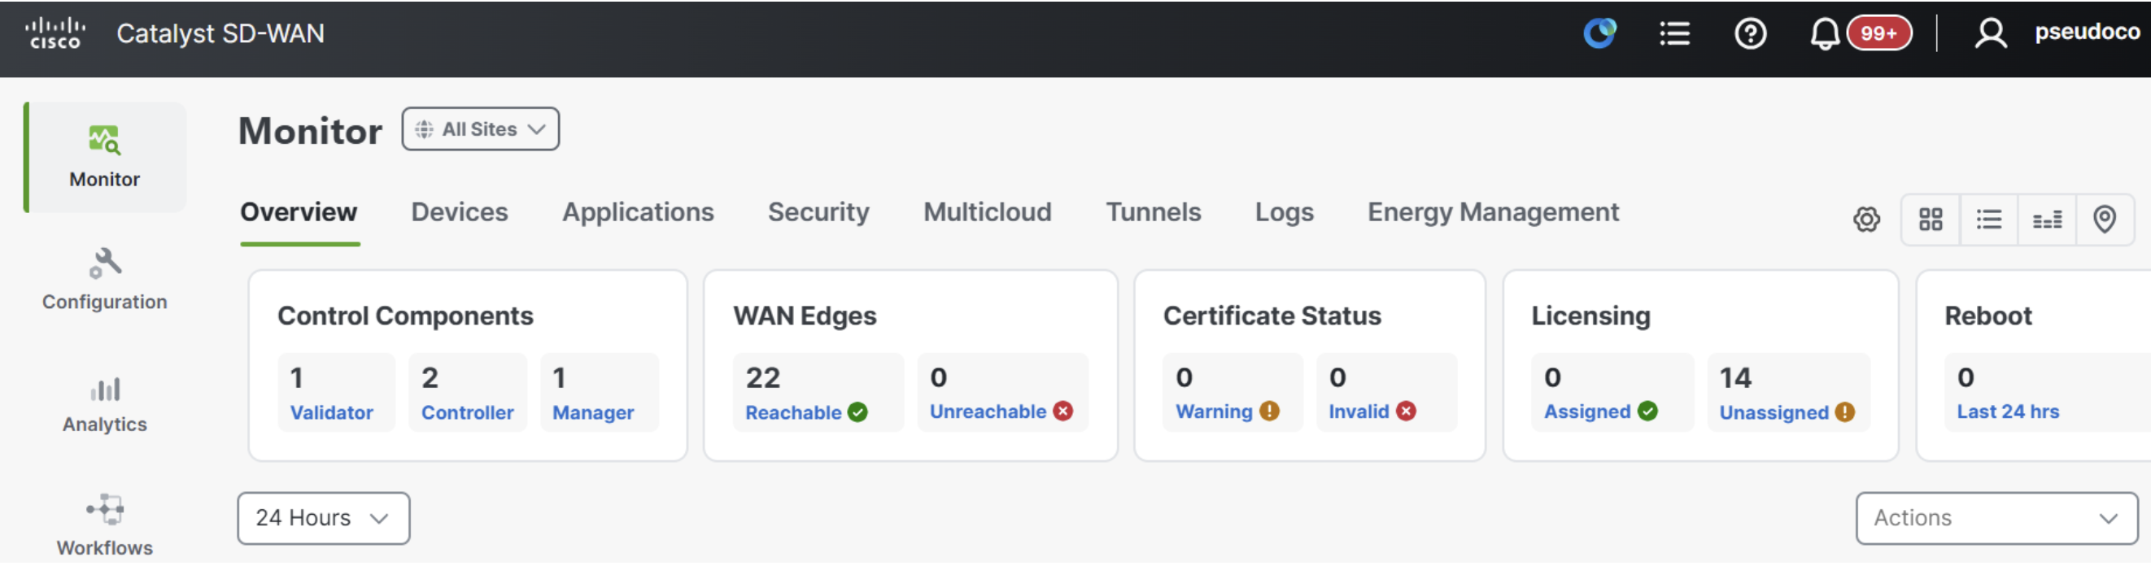
Task: Open dashboard settings gear icon
Action: point(1866,220)
